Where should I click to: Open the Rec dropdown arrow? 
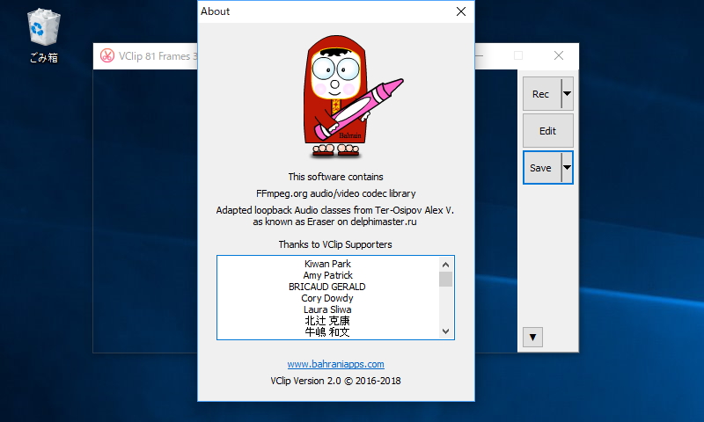[x=567, y=94]
